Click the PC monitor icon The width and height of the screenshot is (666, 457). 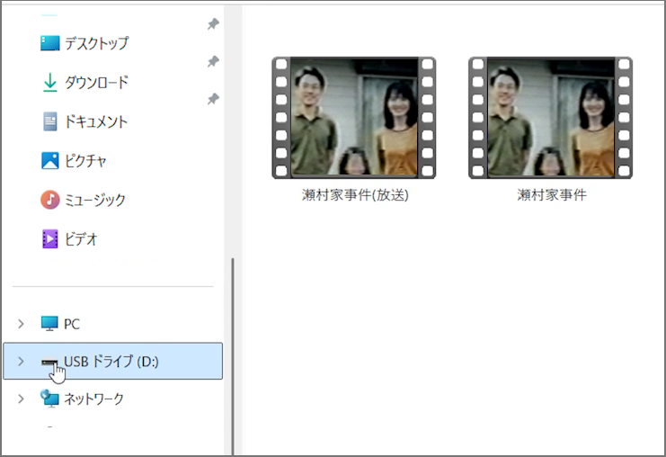[49, 324]
